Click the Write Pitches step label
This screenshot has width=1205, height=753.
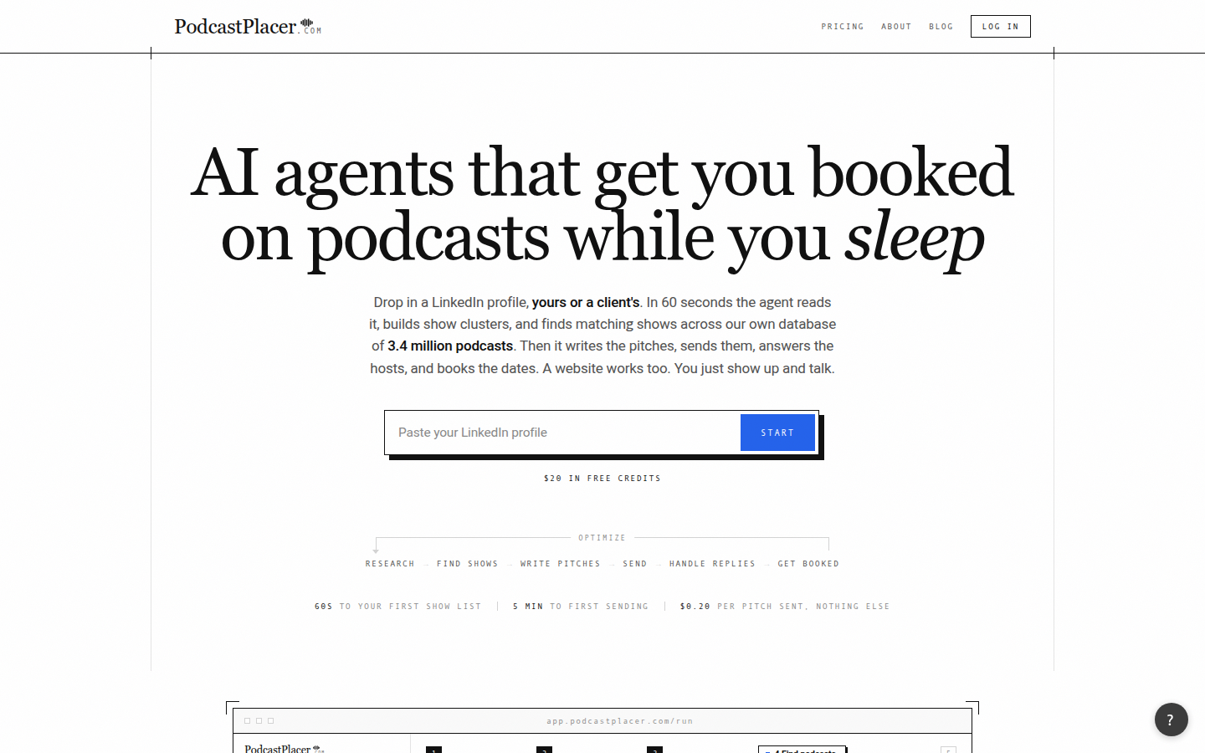pyautogui.click(x=561, y=564)
